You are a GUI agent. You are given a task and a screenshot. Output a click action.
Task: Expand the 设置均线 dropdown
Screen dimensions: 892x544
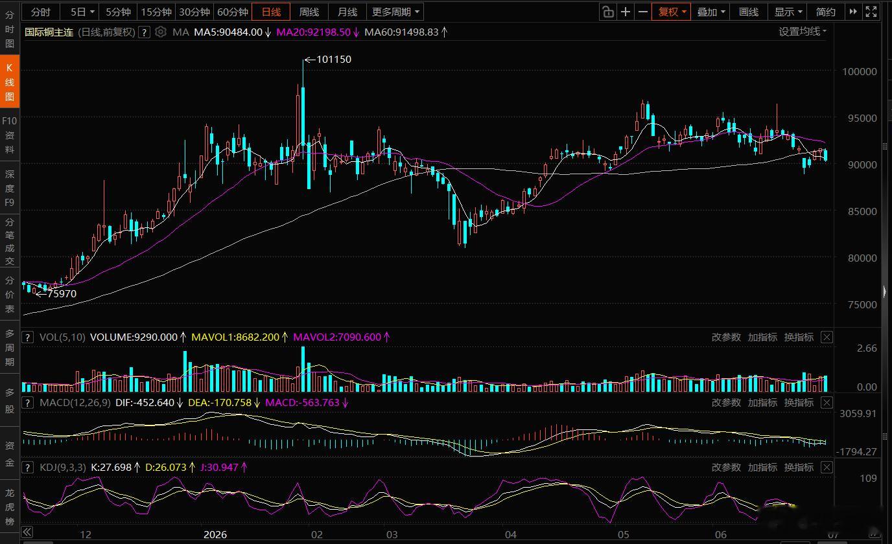pos(803,31)
